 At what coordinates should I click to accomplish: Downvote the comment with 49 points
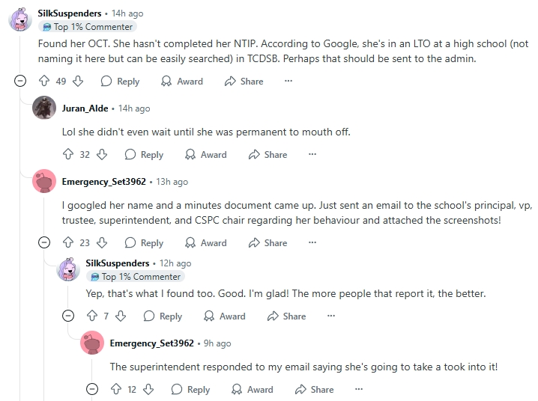[78, 81]
